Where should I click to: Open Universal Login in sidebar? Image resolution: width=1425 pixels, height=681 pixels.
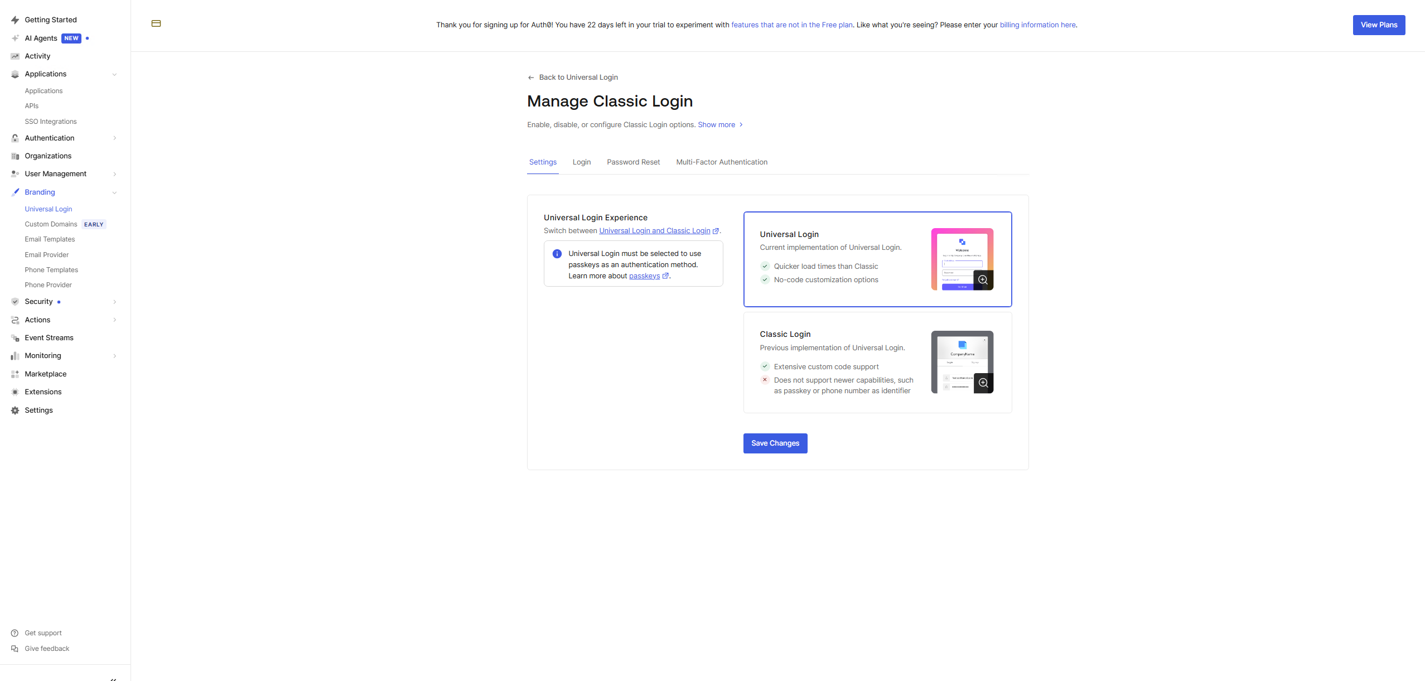pyautogui.click(x=49, y=209)
